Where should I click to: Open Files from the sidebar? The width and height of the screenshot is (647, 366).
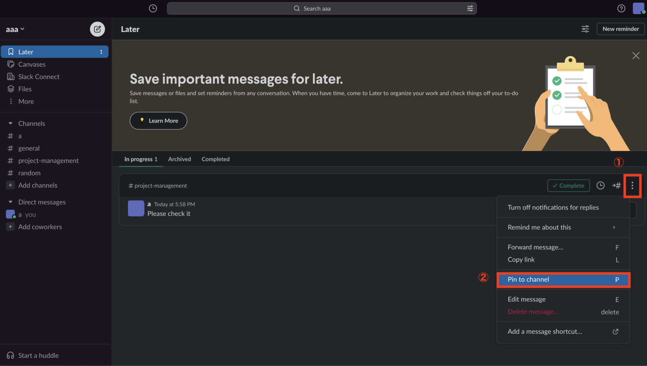coord(24,89)
